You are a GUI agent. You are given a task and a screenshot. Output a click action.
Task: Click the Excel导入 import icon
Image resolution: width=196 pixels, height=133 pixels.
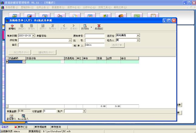coord(23,117)
